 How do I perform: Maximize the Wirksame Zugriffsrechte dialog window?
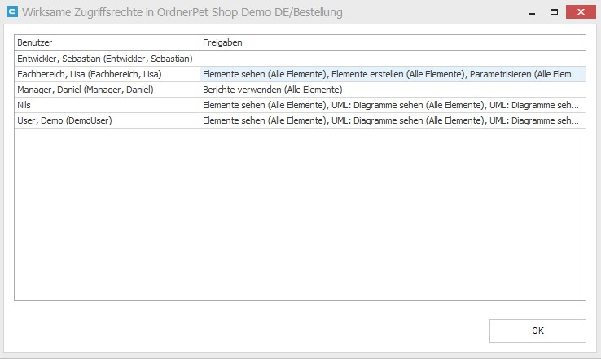pyautogui.click(x=554, y=12)
